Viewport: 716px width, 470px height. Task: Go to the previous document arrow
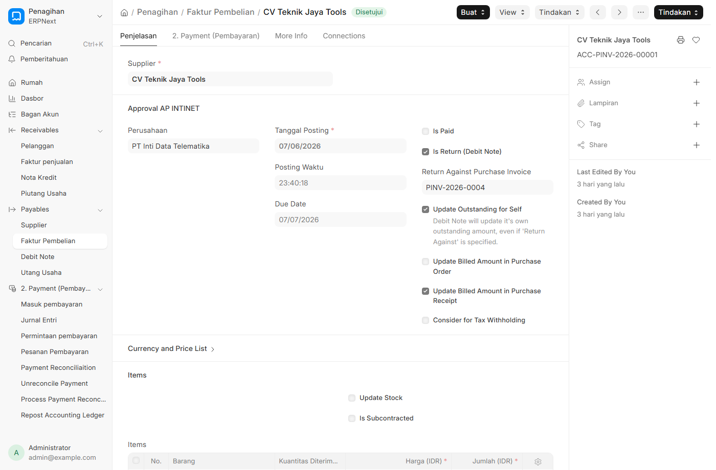(x=598, y=12)
